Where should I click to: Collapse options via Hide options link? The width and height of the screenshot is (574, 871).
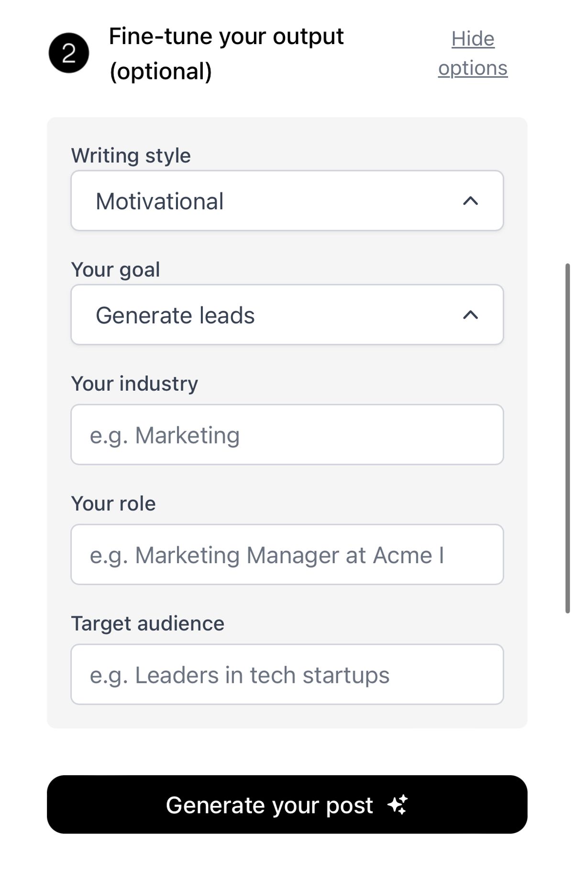pyautogui.click(x=473, y=53)
